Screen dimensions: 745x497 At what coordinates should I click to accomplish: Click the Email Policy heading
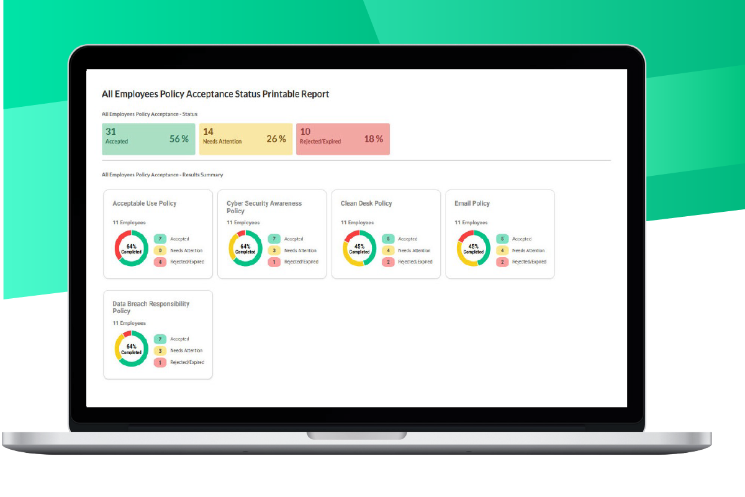click(x=472, y=203)
